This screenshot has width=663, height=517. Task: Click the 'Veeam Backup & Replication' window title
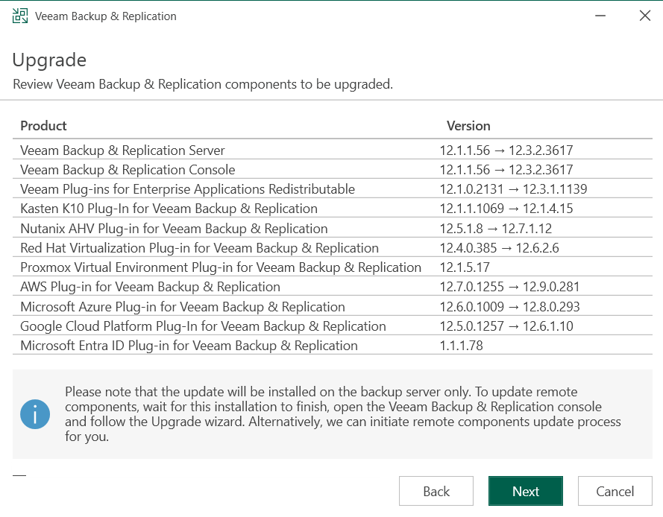click(x=106, y=16)
